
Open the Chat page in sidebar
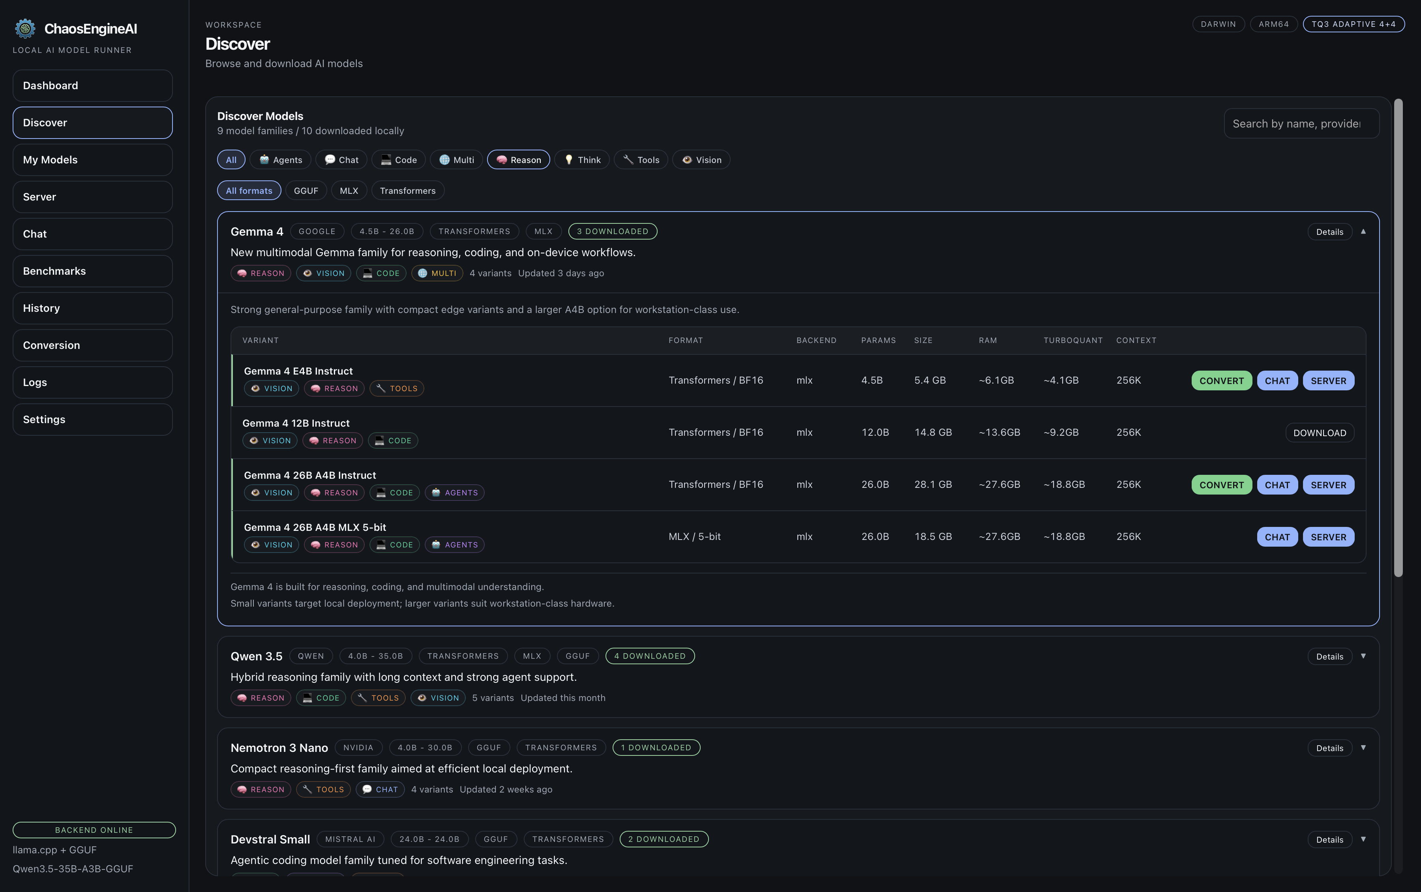click(93, 234)
